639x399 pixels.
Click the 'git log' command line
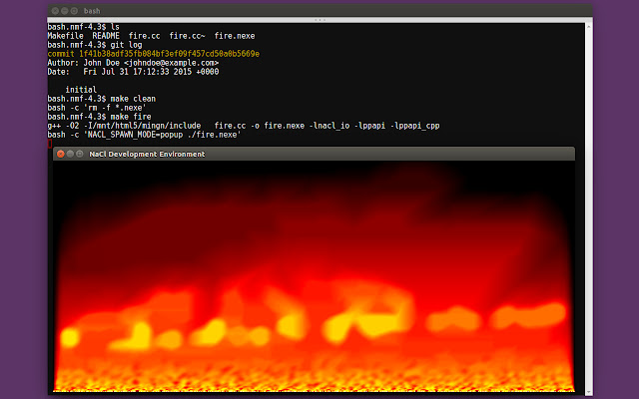95,45
